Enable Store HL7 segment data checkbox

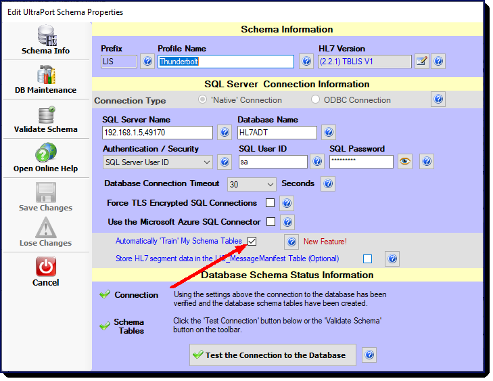pos(367,259)
